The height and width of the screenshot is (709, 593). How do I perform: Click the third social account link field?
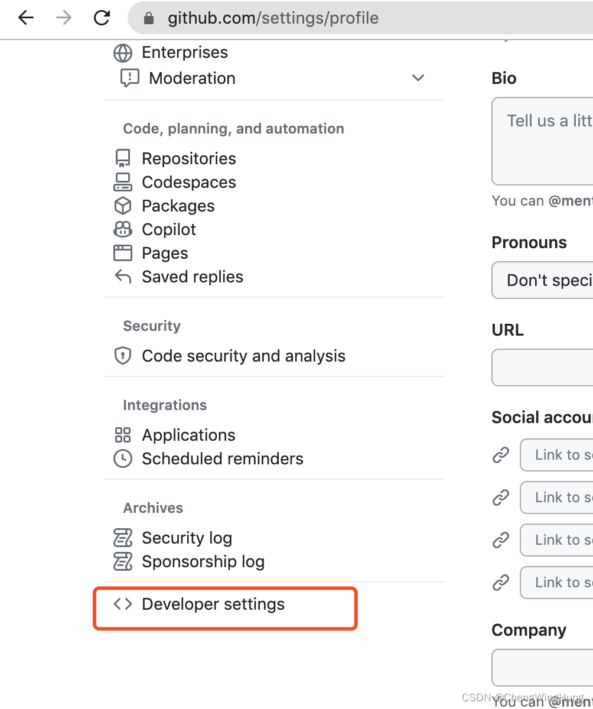556,540
